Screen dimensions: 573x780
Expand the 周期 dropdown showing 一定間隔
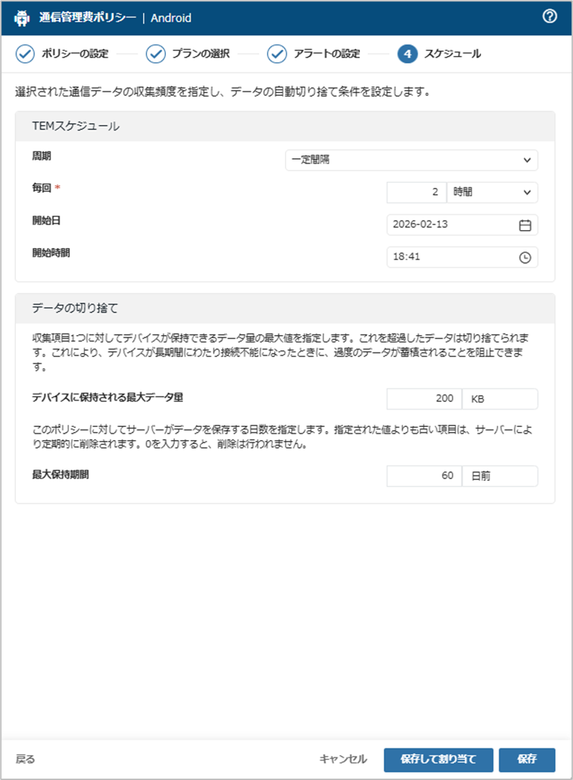coord(411,160)
